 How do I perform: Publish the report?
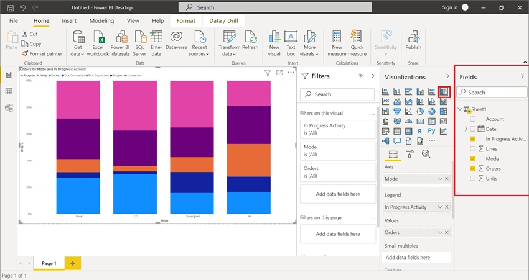coord(413,40)
